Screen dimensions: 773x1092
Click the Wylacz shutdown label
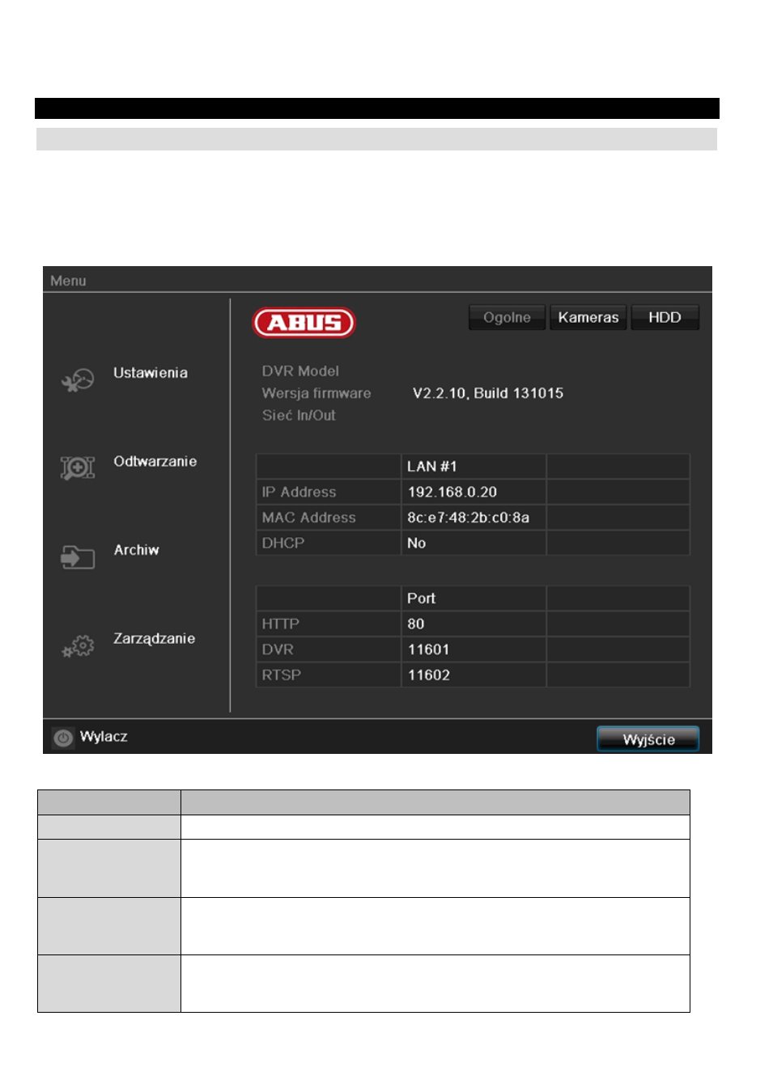point(104,737)
